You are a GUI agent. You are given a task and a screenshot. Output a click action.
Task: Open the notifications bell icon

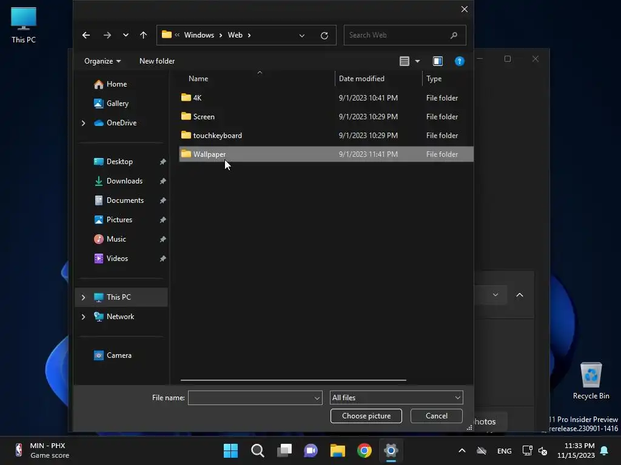click(605, 450)
